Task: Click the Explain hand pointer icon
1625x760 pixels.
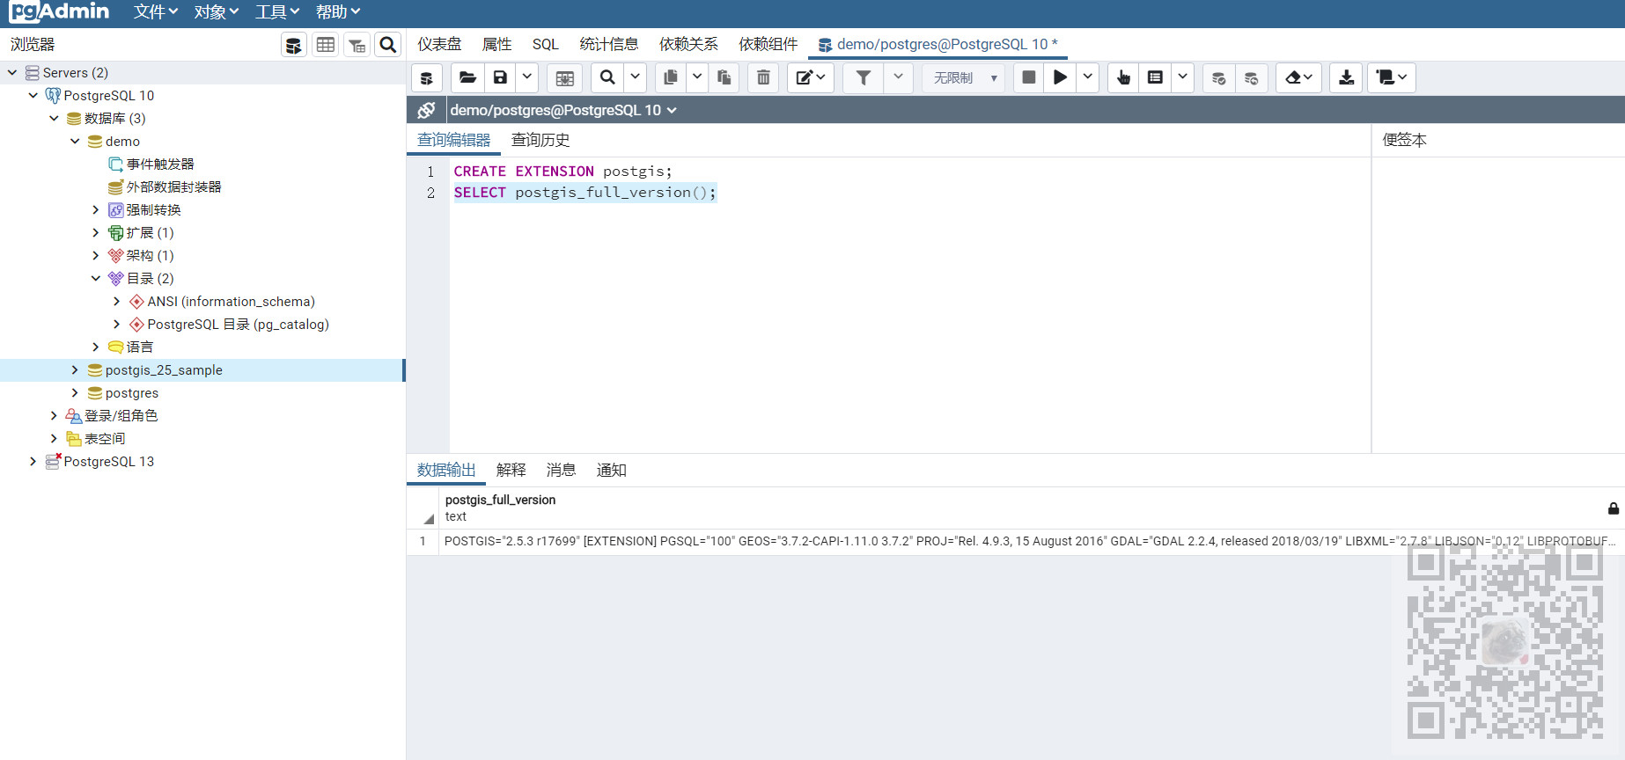Action: [1123, 77]
